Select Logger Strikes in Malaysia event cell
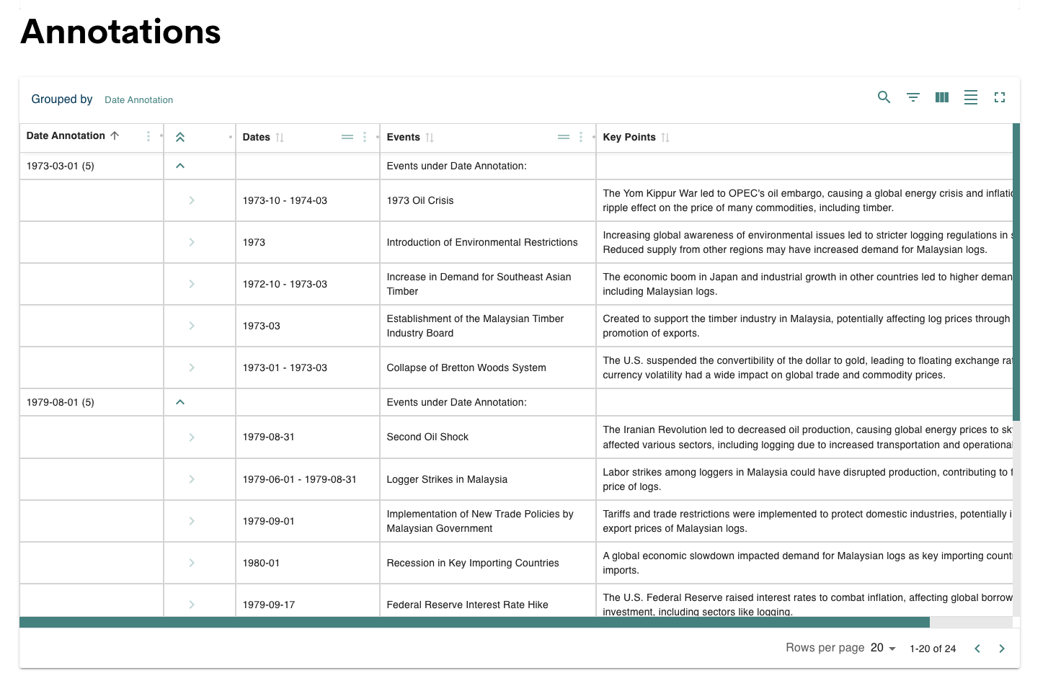The width and height of the screenshot is (1048, 686). [x=488, y=479]
